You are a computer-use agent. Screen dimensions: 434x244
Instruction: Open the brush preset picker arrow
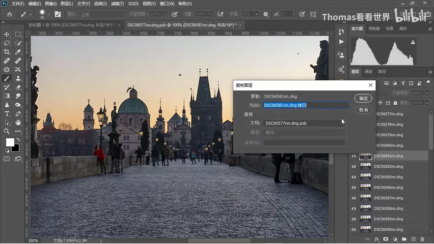49,14
